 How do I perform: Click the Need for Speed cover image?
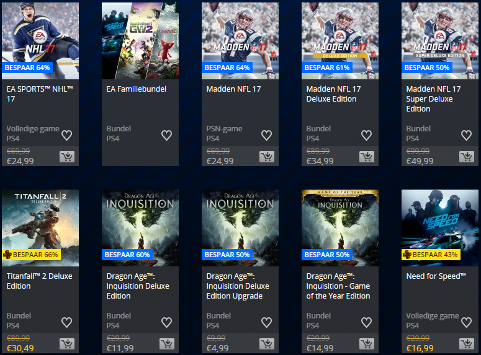[x=439, y=220]
